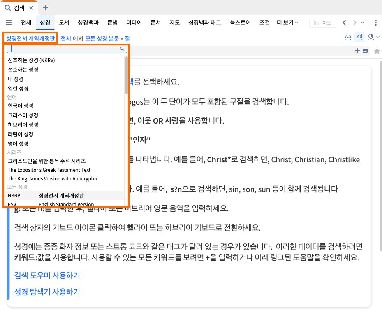Open the vertical three-dot panel menu
Viewport: 382px width, 311px height.
tap(376, 23)
